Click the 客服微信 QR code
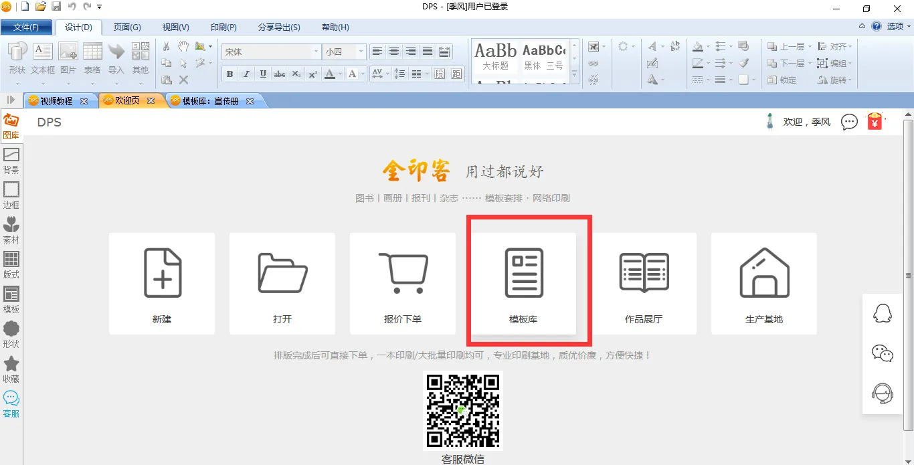This screenshot has width=914, height=465. (x=463, y=411)
